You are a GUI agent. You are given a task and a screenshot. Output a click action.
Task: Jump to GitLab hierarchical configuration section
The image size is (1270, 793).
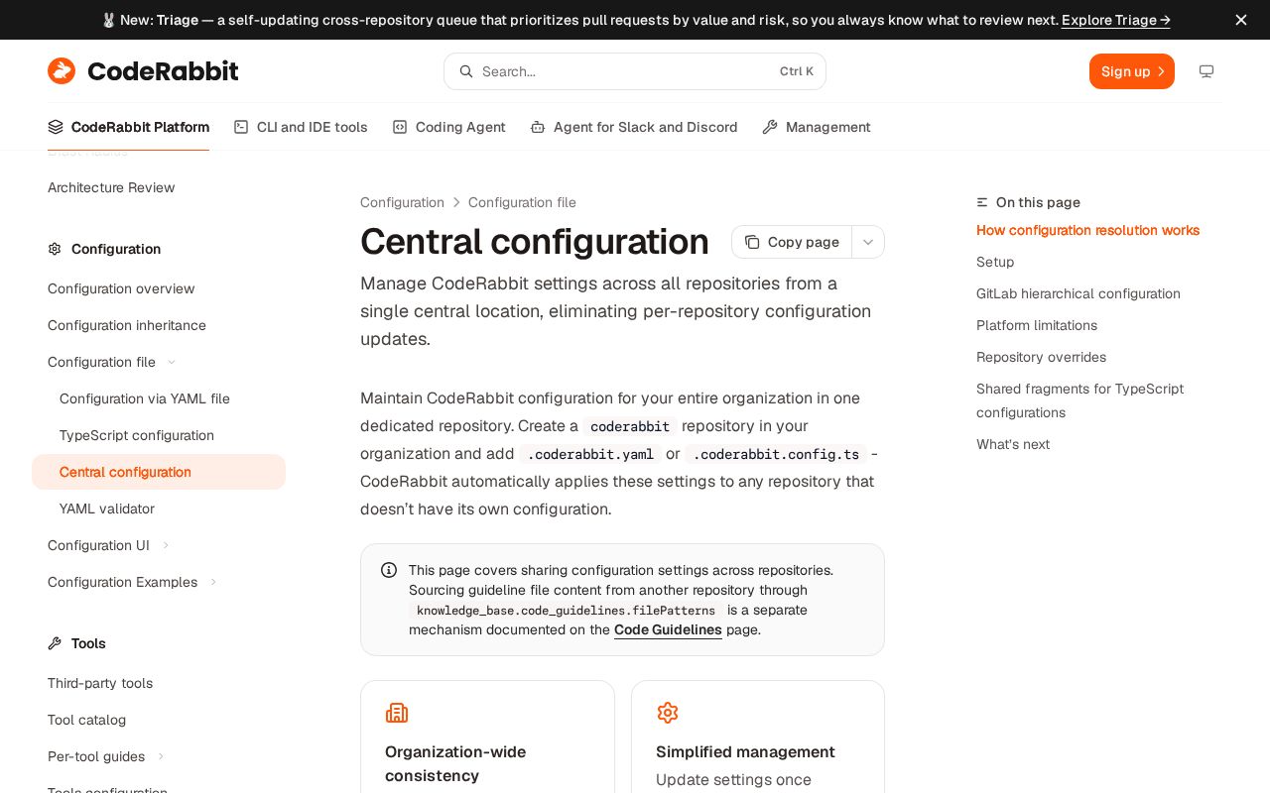1079,293
